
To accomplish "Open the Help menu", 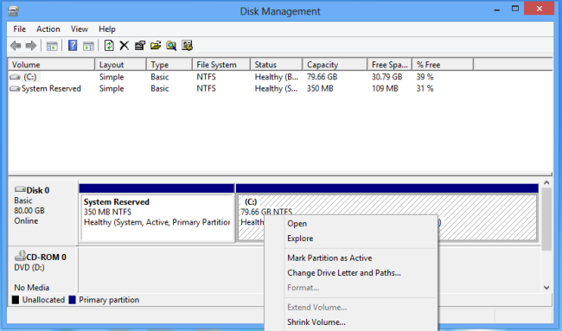I will pos(107,29).
